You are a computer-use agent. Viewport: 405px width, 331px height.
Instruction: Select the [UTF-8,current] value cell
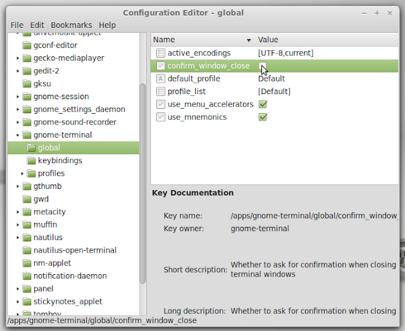point(285,53)
